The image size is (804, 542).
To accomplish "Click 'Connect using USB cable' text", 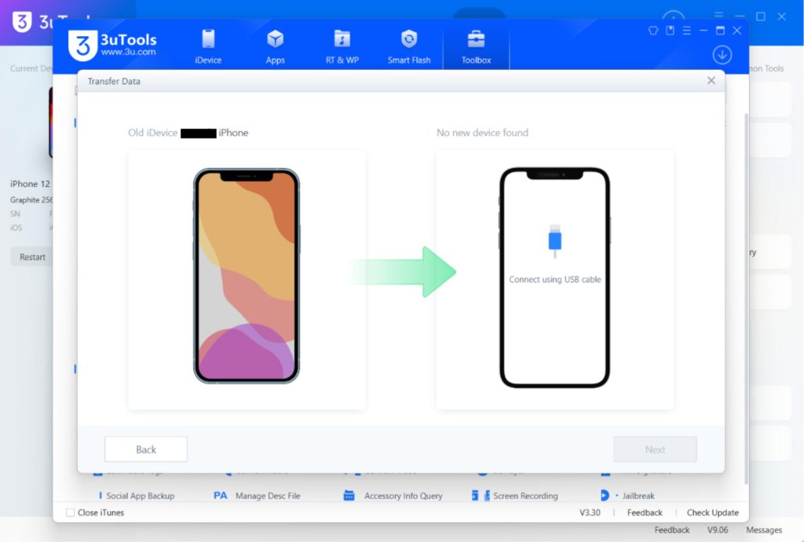I will point(555,280).
